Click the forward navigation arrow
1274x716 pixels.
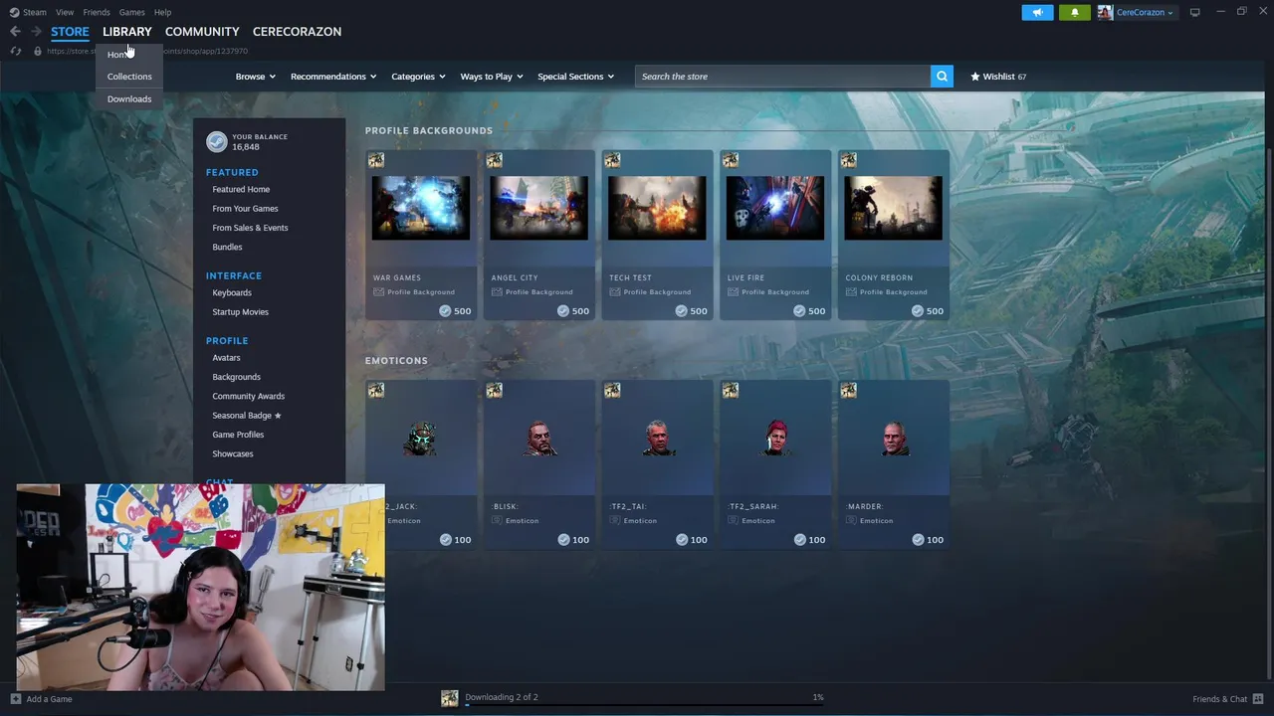pos(36,32)
